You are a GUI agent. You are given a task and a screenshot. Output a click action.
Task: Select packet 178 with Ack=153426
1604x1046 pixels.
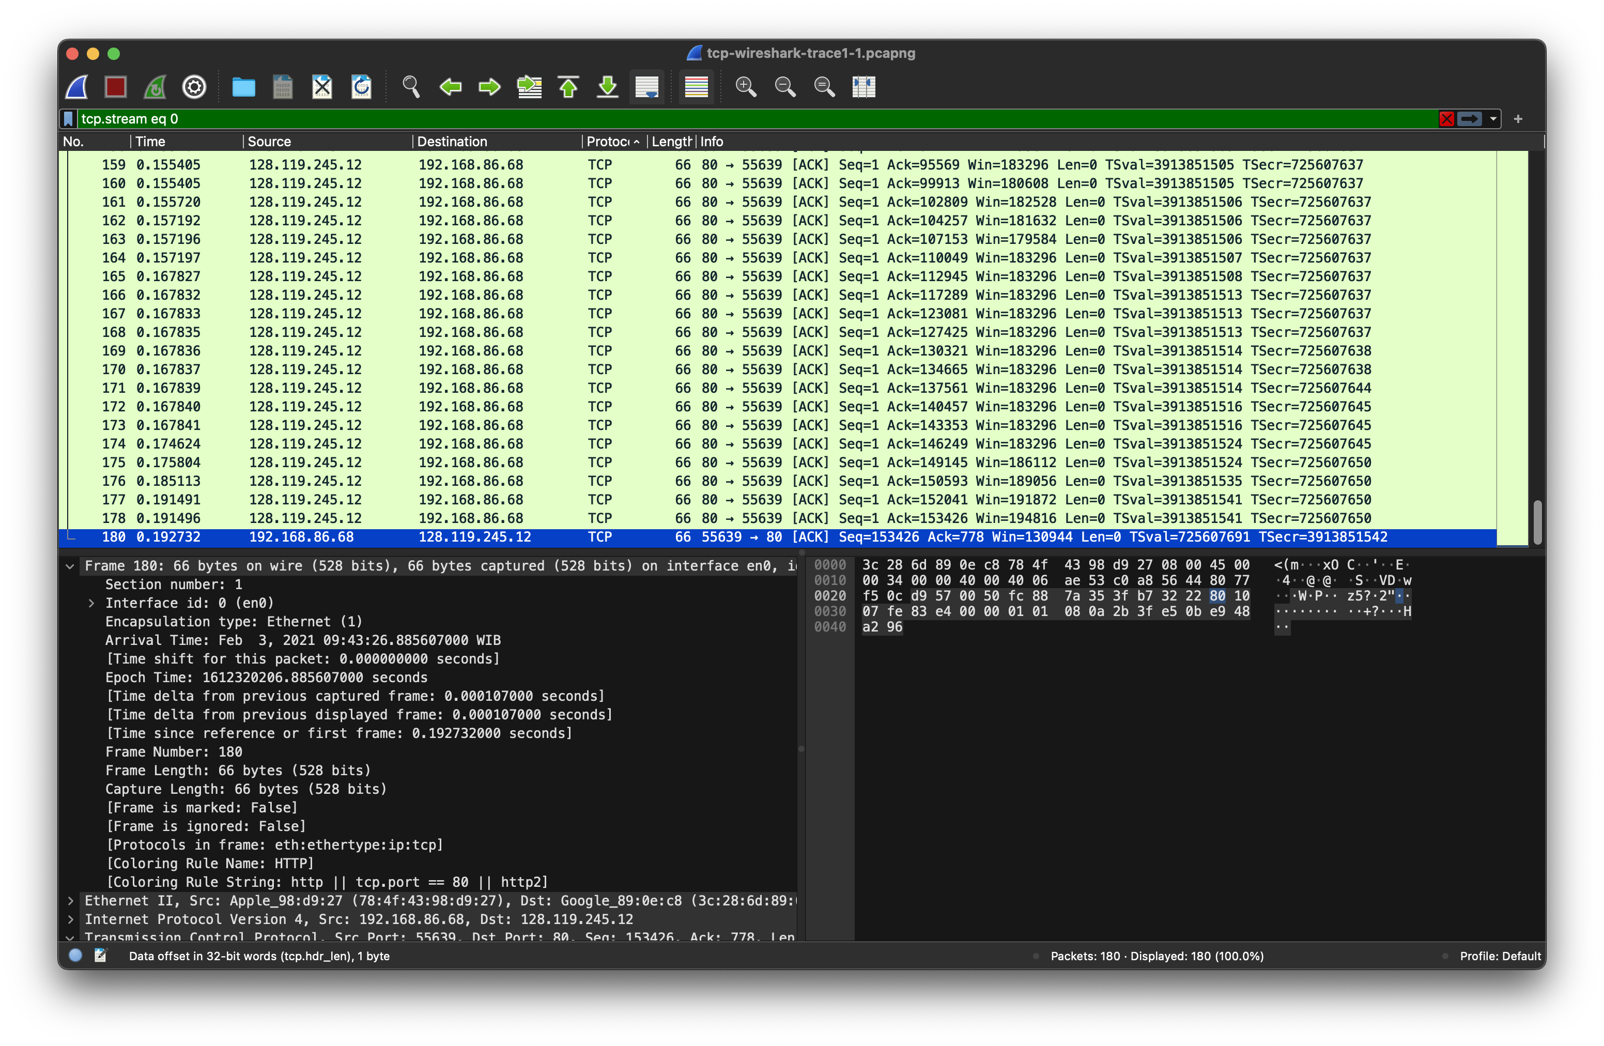click(x=778, y=519)
